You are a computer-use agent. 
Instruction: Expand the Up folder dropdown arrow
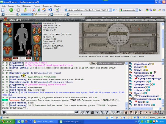29,10
